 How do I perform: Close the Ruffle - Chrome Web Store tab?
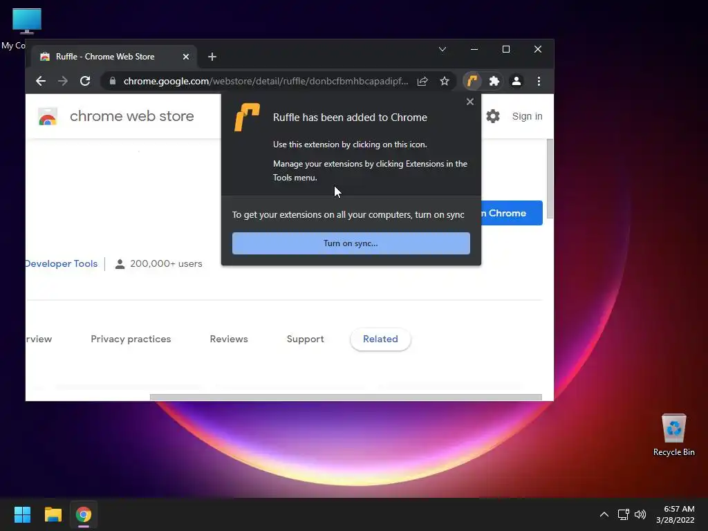pos(185,57)
